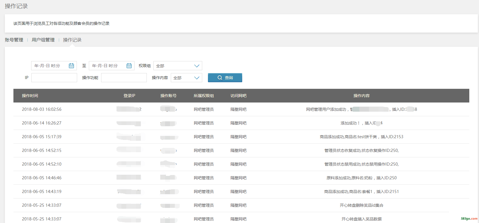Screen dimensions: 479x223
Task: Click the page description text about 操作记录
Action: click(x=61, y=23)
